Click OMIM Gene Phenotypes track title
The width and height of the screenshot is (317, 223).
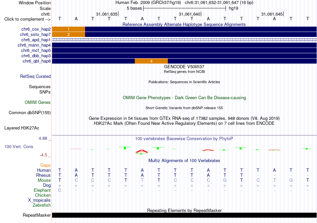point(184,98)
